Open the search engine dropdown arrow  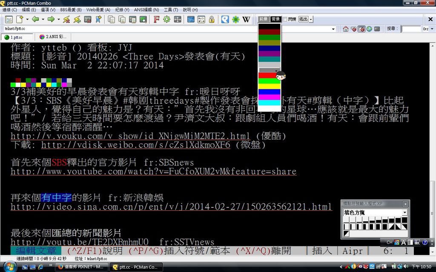[x=432, y=29]
